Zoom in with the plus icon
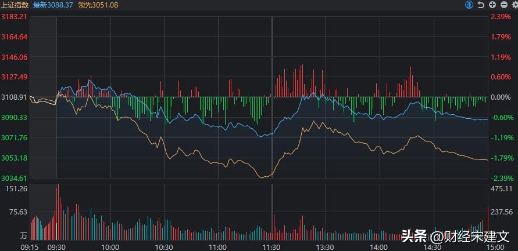Viewport: 518px width, 251px height. 492,5
